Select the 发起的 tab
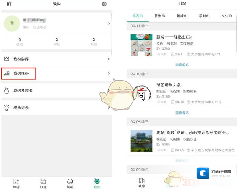 click(204, 16)
